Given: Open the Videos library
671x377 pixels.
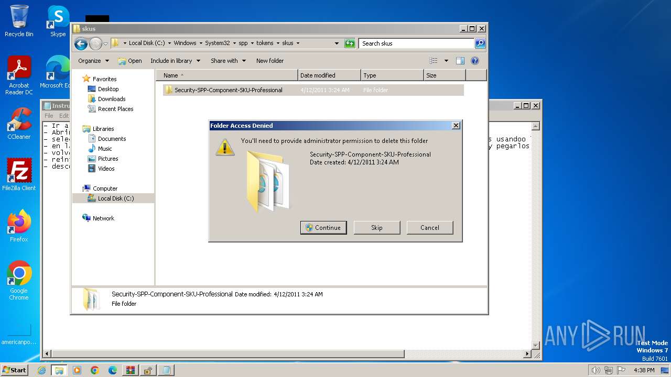Looking at the screenshot, I should pyautogui.click(x=106, y=169).
